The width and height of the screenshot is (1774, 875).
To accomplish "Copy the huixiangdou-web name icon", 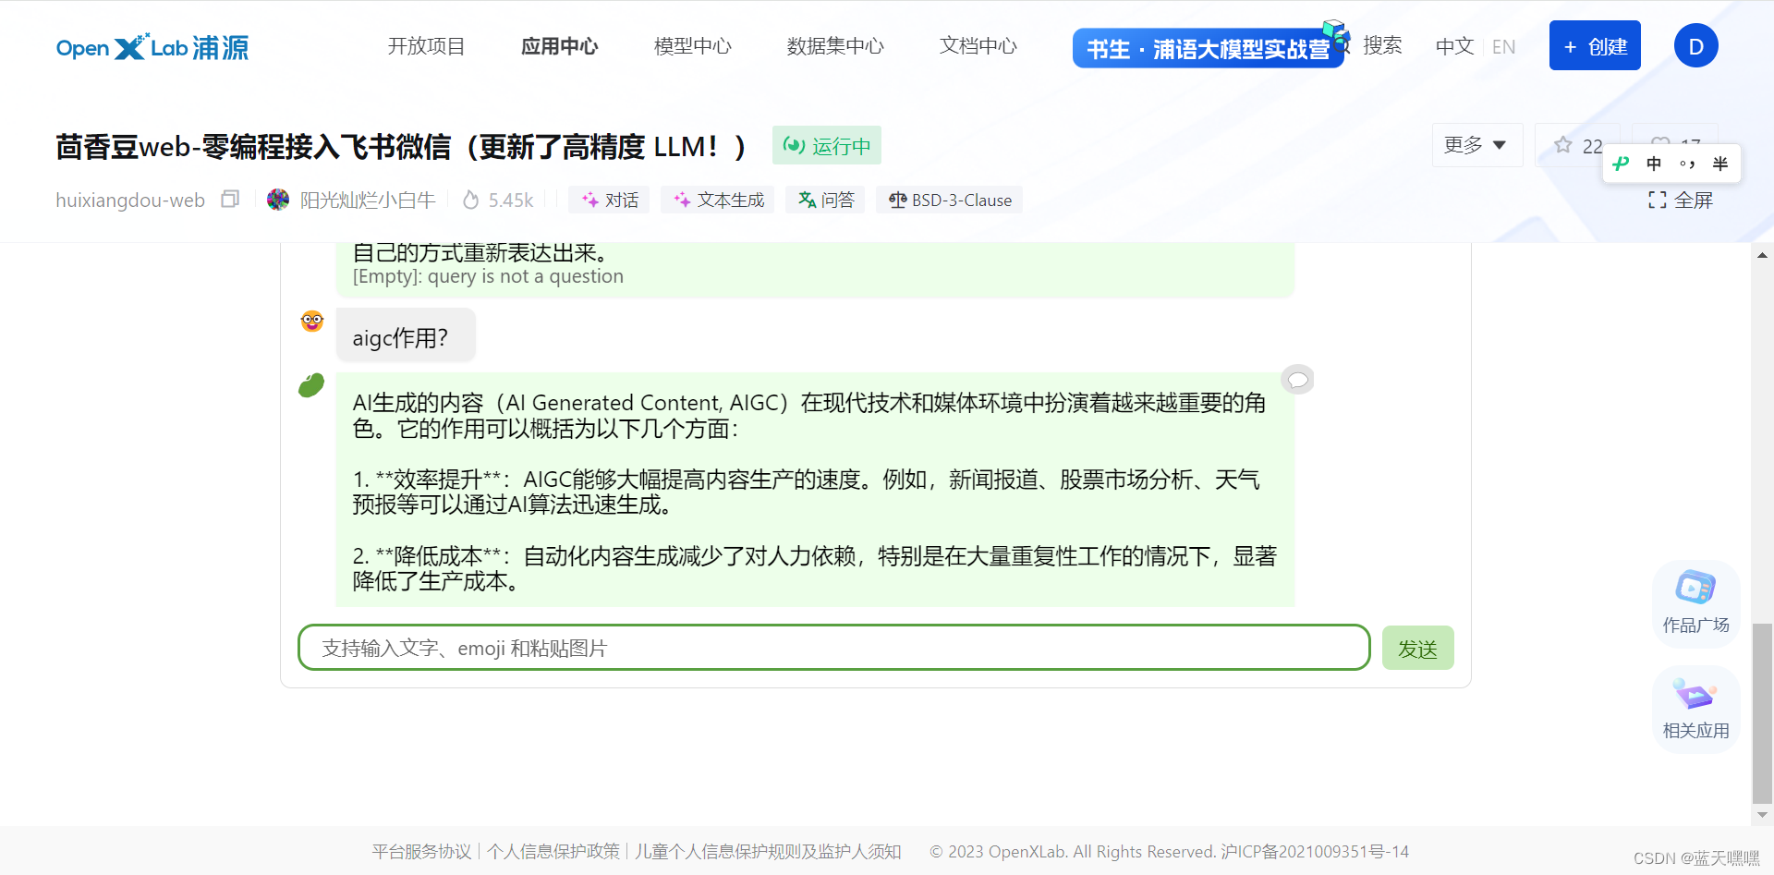I will tap(230, 199).
